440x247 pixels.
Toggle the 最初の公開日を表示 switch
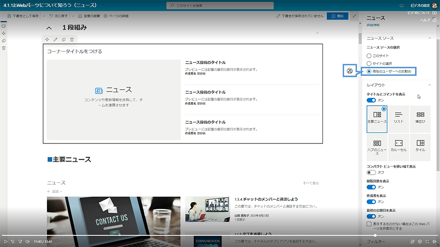(371, 216)
